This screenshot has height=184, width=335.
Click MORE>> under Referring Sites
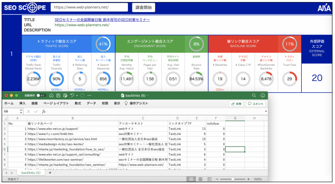pyautogui.click(x=80, y=90)
